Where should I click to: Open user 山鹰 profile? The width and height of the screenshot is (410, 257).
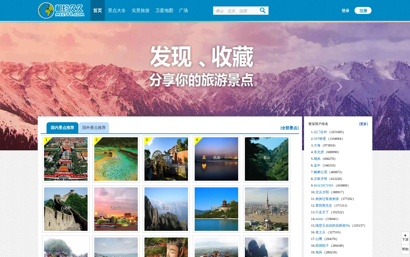pos(319,239)
